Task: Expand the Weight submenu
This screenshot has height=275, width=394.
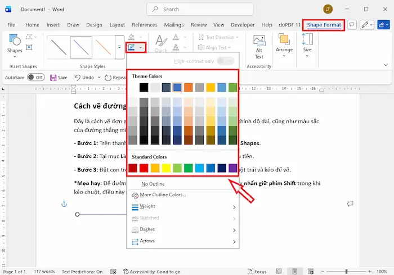Action: 182,206
